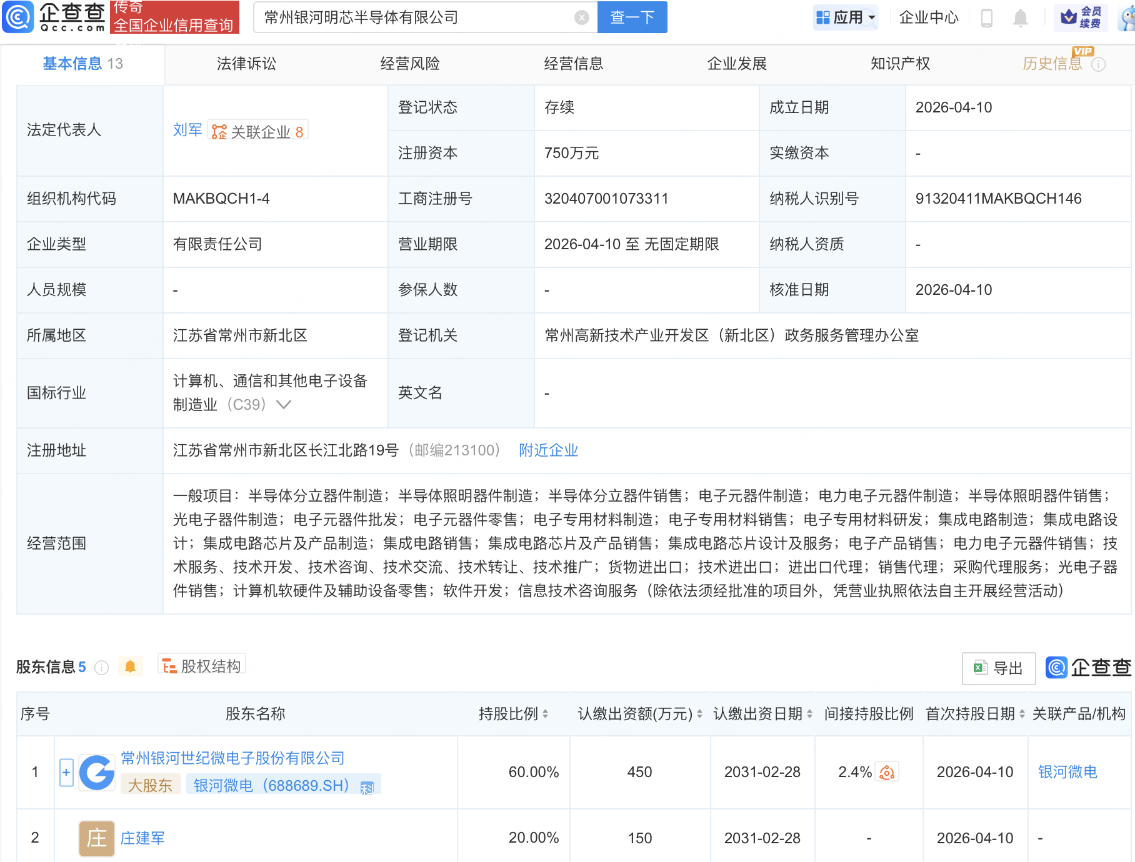Image resolution: width=1135 pixels, height=862 pixels.
Task: Open indirect shareholding chart icon beside 2.4%
Action: click(887, 773)
